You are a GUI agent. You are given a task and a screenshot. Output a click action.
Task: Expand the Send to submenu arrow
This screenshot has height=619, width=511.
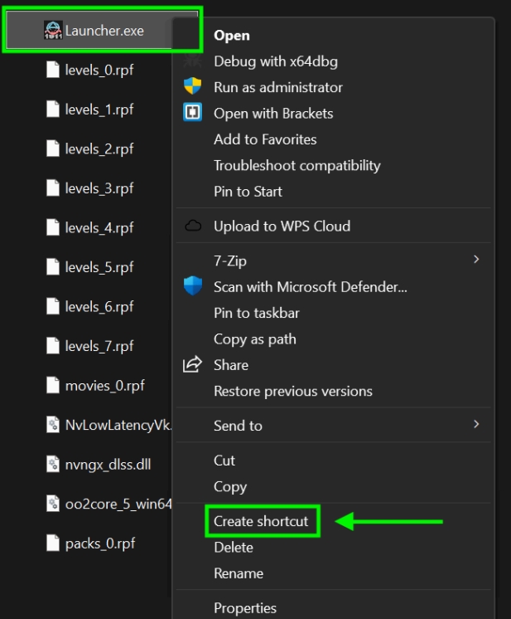pos(476,424)
